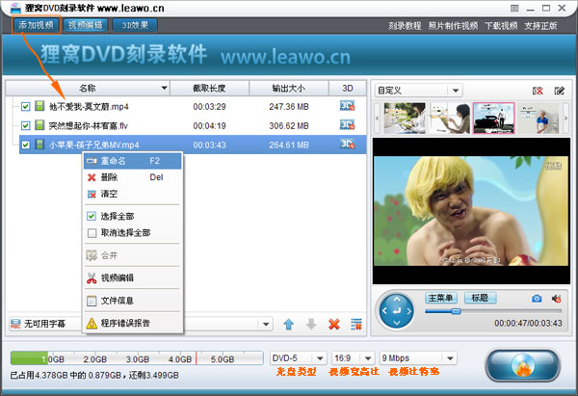
Task: Click film icon beside 他不爱我-莫文蔚.mp4
Action: coord(39,106)
